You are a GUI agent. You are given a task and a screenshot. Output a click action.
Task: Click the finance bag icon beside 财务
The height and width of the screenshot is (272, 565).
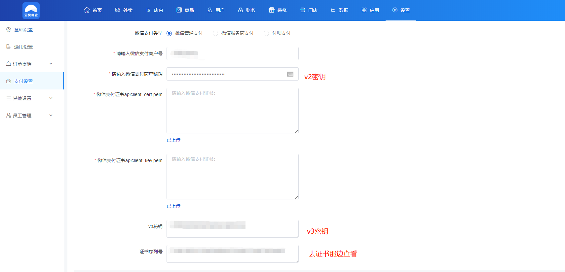point(241,10)
